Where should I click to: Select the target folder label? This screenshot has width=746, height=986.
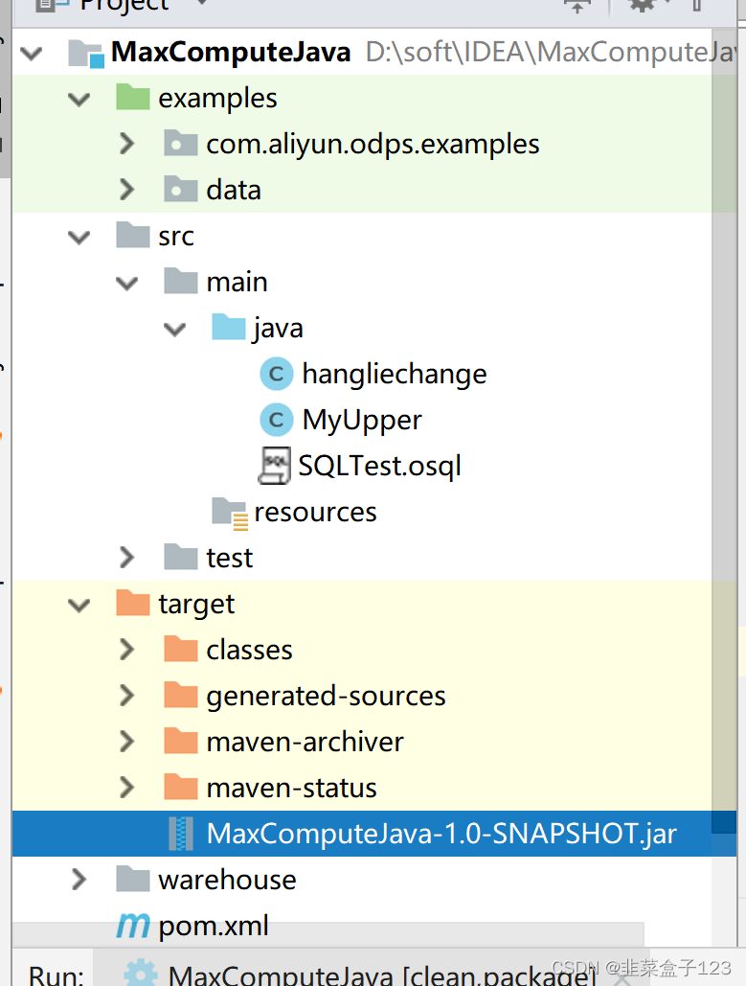click(196, 605)
